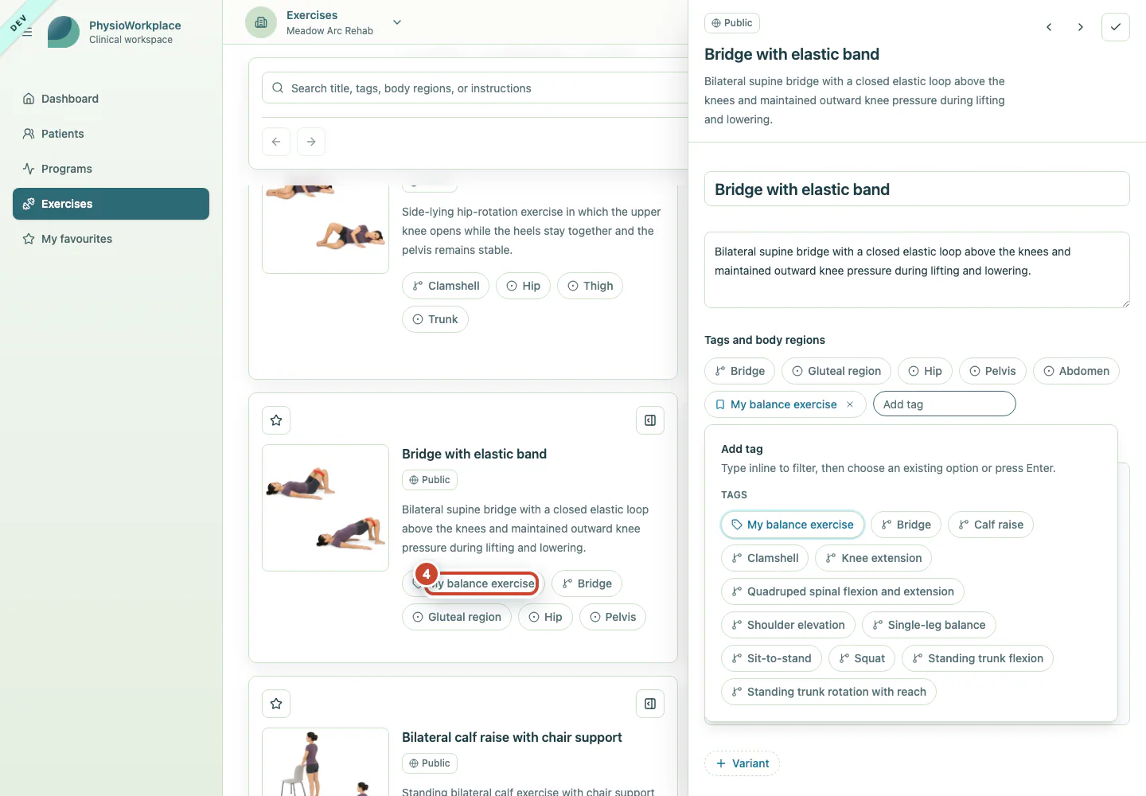Image resolution: width=1146 pixels, height=796 pixels.
Task: Click Pelvis chip in detail panel
Action: (992, 371)
